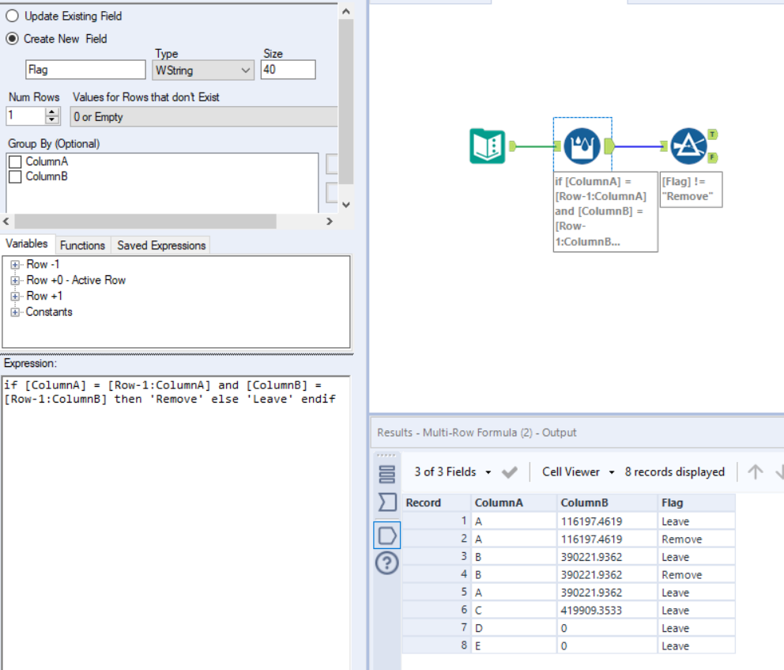
Task: Click the horizontal scrollbar right arrow
Action: coord(330,221)
